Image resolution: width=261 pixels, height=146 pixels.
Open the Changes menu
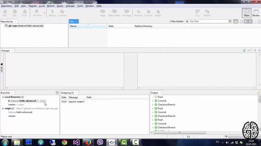pyautogui.click(x=70, y=6)
